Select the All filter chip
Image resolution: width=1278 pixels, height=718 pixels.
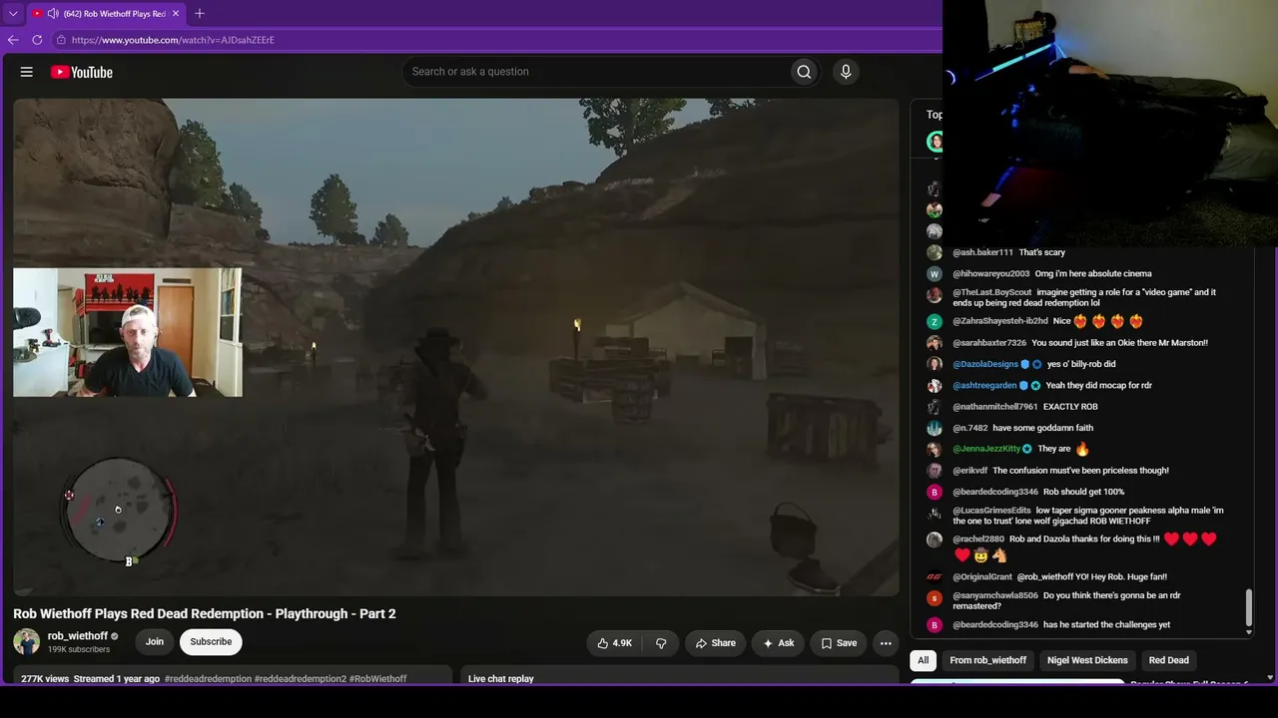924,660
